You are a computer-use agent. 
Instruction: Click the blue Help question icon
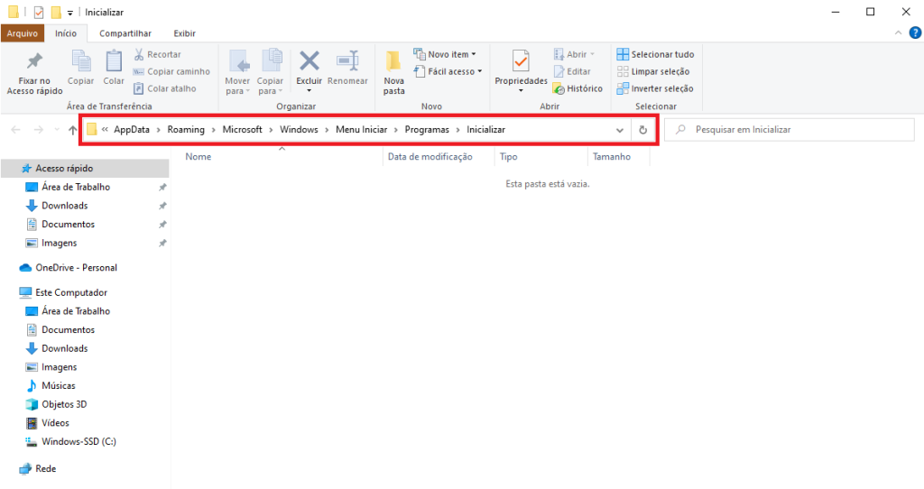916,33
